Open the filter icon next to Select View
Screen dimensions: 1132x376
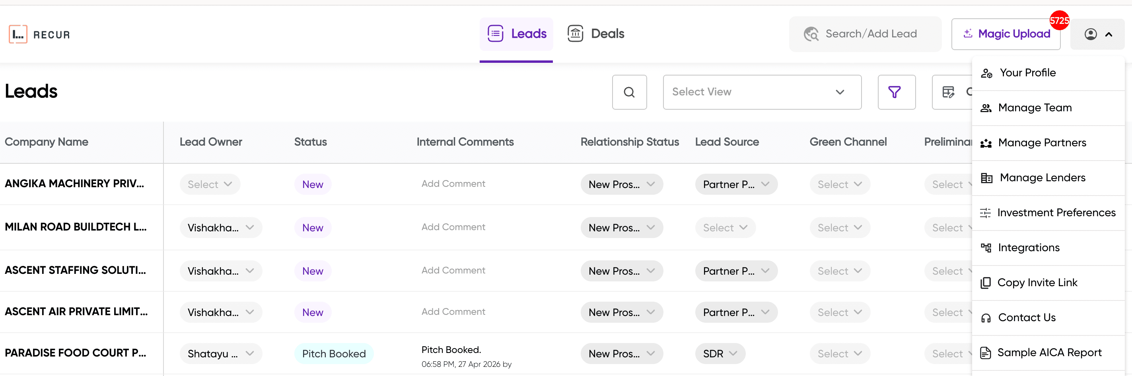pos(896,92)
